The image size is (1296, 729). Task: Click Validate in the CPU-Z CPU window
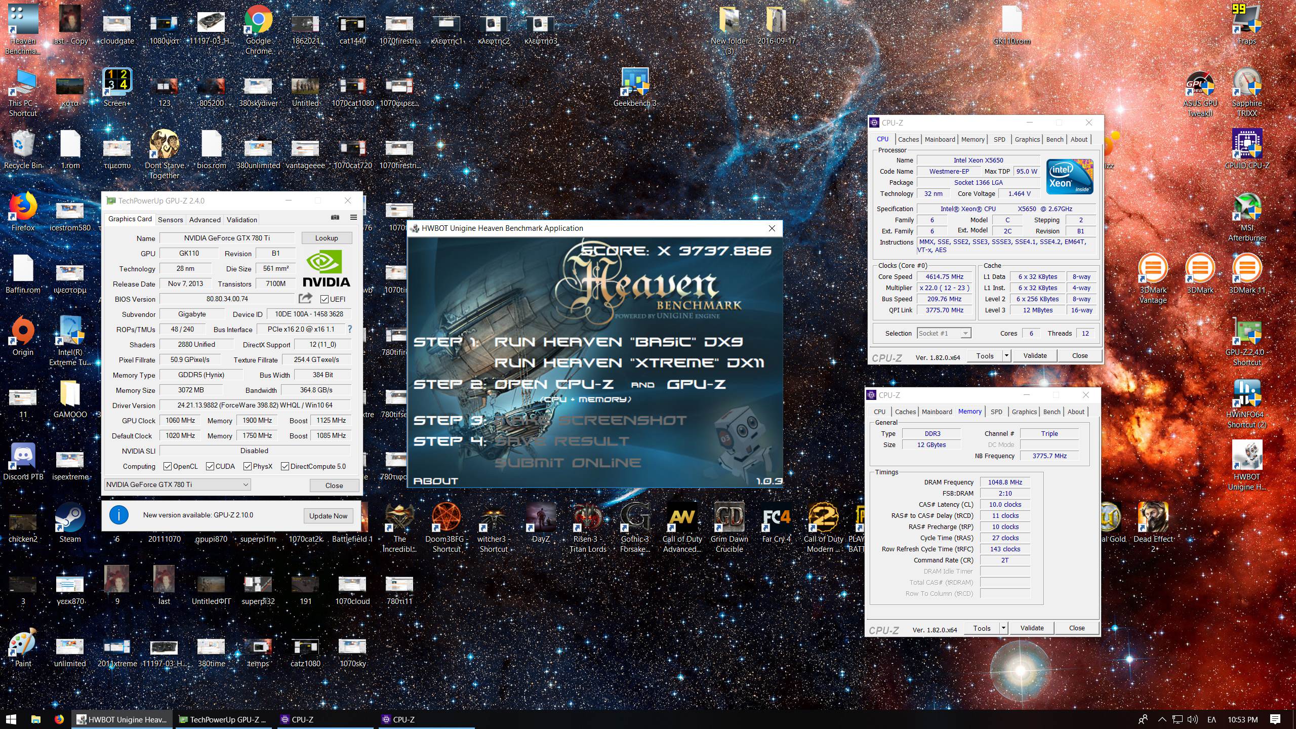1035,356
